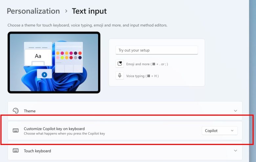This screenshot has height=162, width=256.
Task: Click the Aa text sample in preview
Action: click(38, 56)
